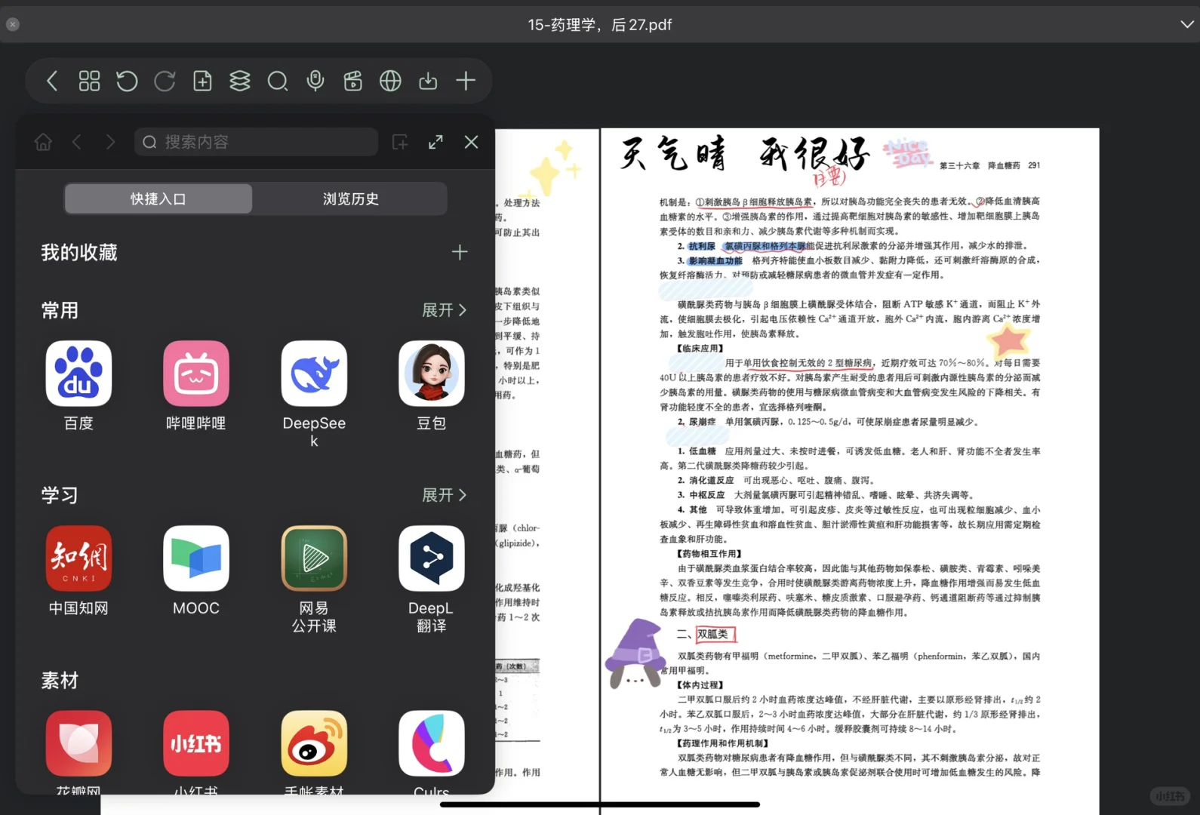Click the page header 第三十六章 降血糖药
Viewport: 1200px width, 815px height.
click(x=980, y=165)
